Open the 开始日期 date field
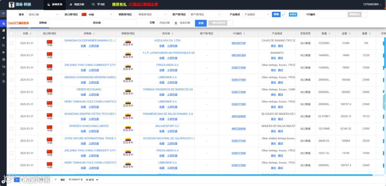 [166, 23]
